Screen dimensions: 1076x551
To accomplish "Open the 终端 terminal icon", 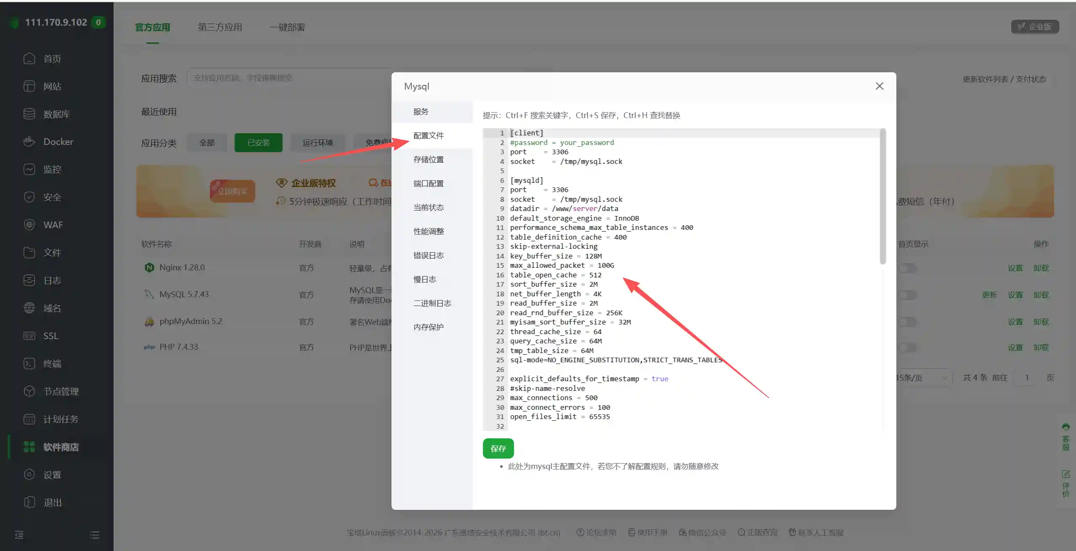I will [29, 364].
